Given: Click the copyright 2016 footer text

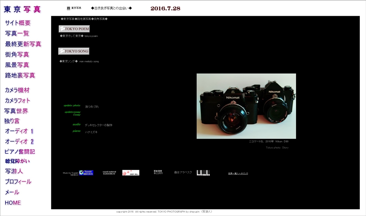Looking at the screenshot, I should tap(164, 212).
